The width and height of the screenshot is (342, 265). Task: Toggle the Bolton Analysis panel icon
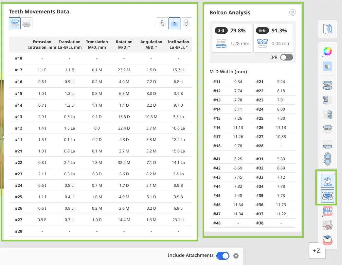coord(327,196)
